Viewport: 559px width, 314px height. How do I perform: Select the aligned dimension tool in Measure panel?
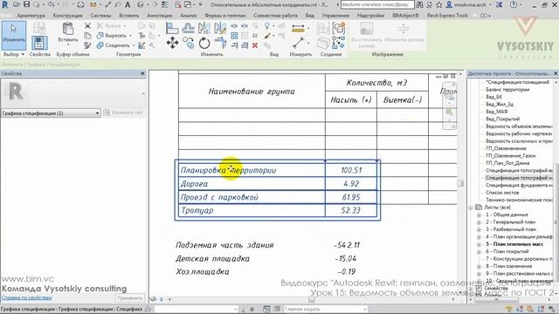click(x=298, y=29)
